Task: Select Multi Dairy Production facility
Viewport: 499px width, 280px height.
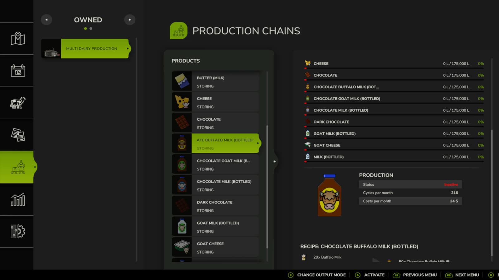Action: pyautogui.click(x=91, y=49)
